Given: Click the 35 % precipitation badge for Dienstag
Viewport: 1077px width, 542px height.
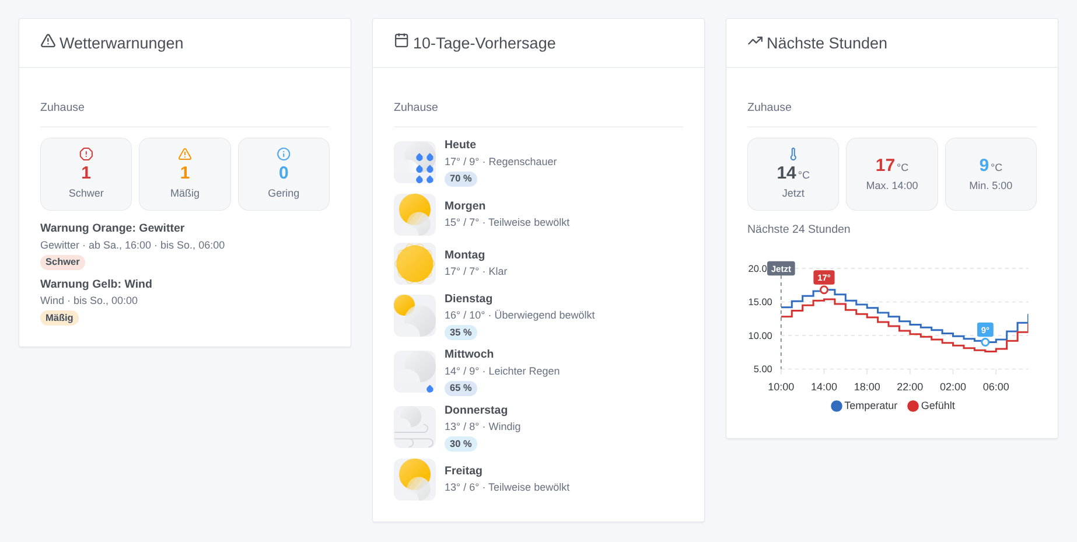Looking at the screenshot, I should [461, 333].
